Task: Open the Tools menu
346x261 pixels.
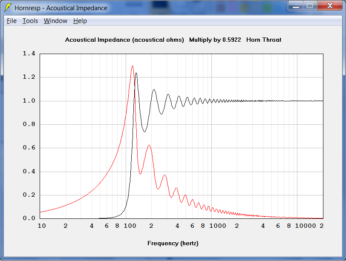Action: [x=30, y=21]
